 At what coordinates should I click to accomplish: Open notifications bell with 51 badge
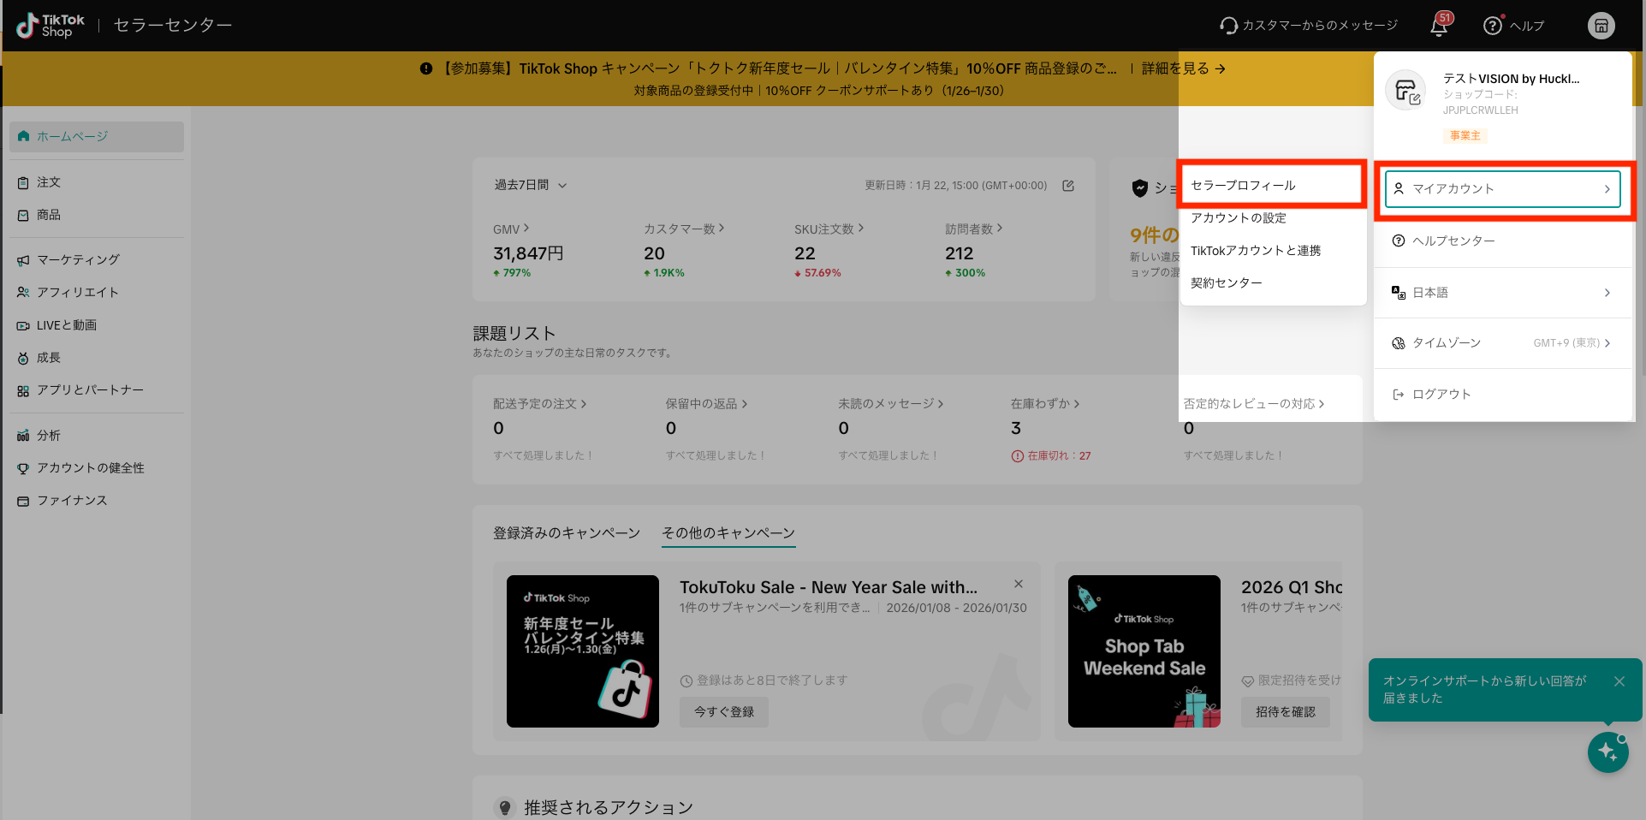click(1440, 26)
